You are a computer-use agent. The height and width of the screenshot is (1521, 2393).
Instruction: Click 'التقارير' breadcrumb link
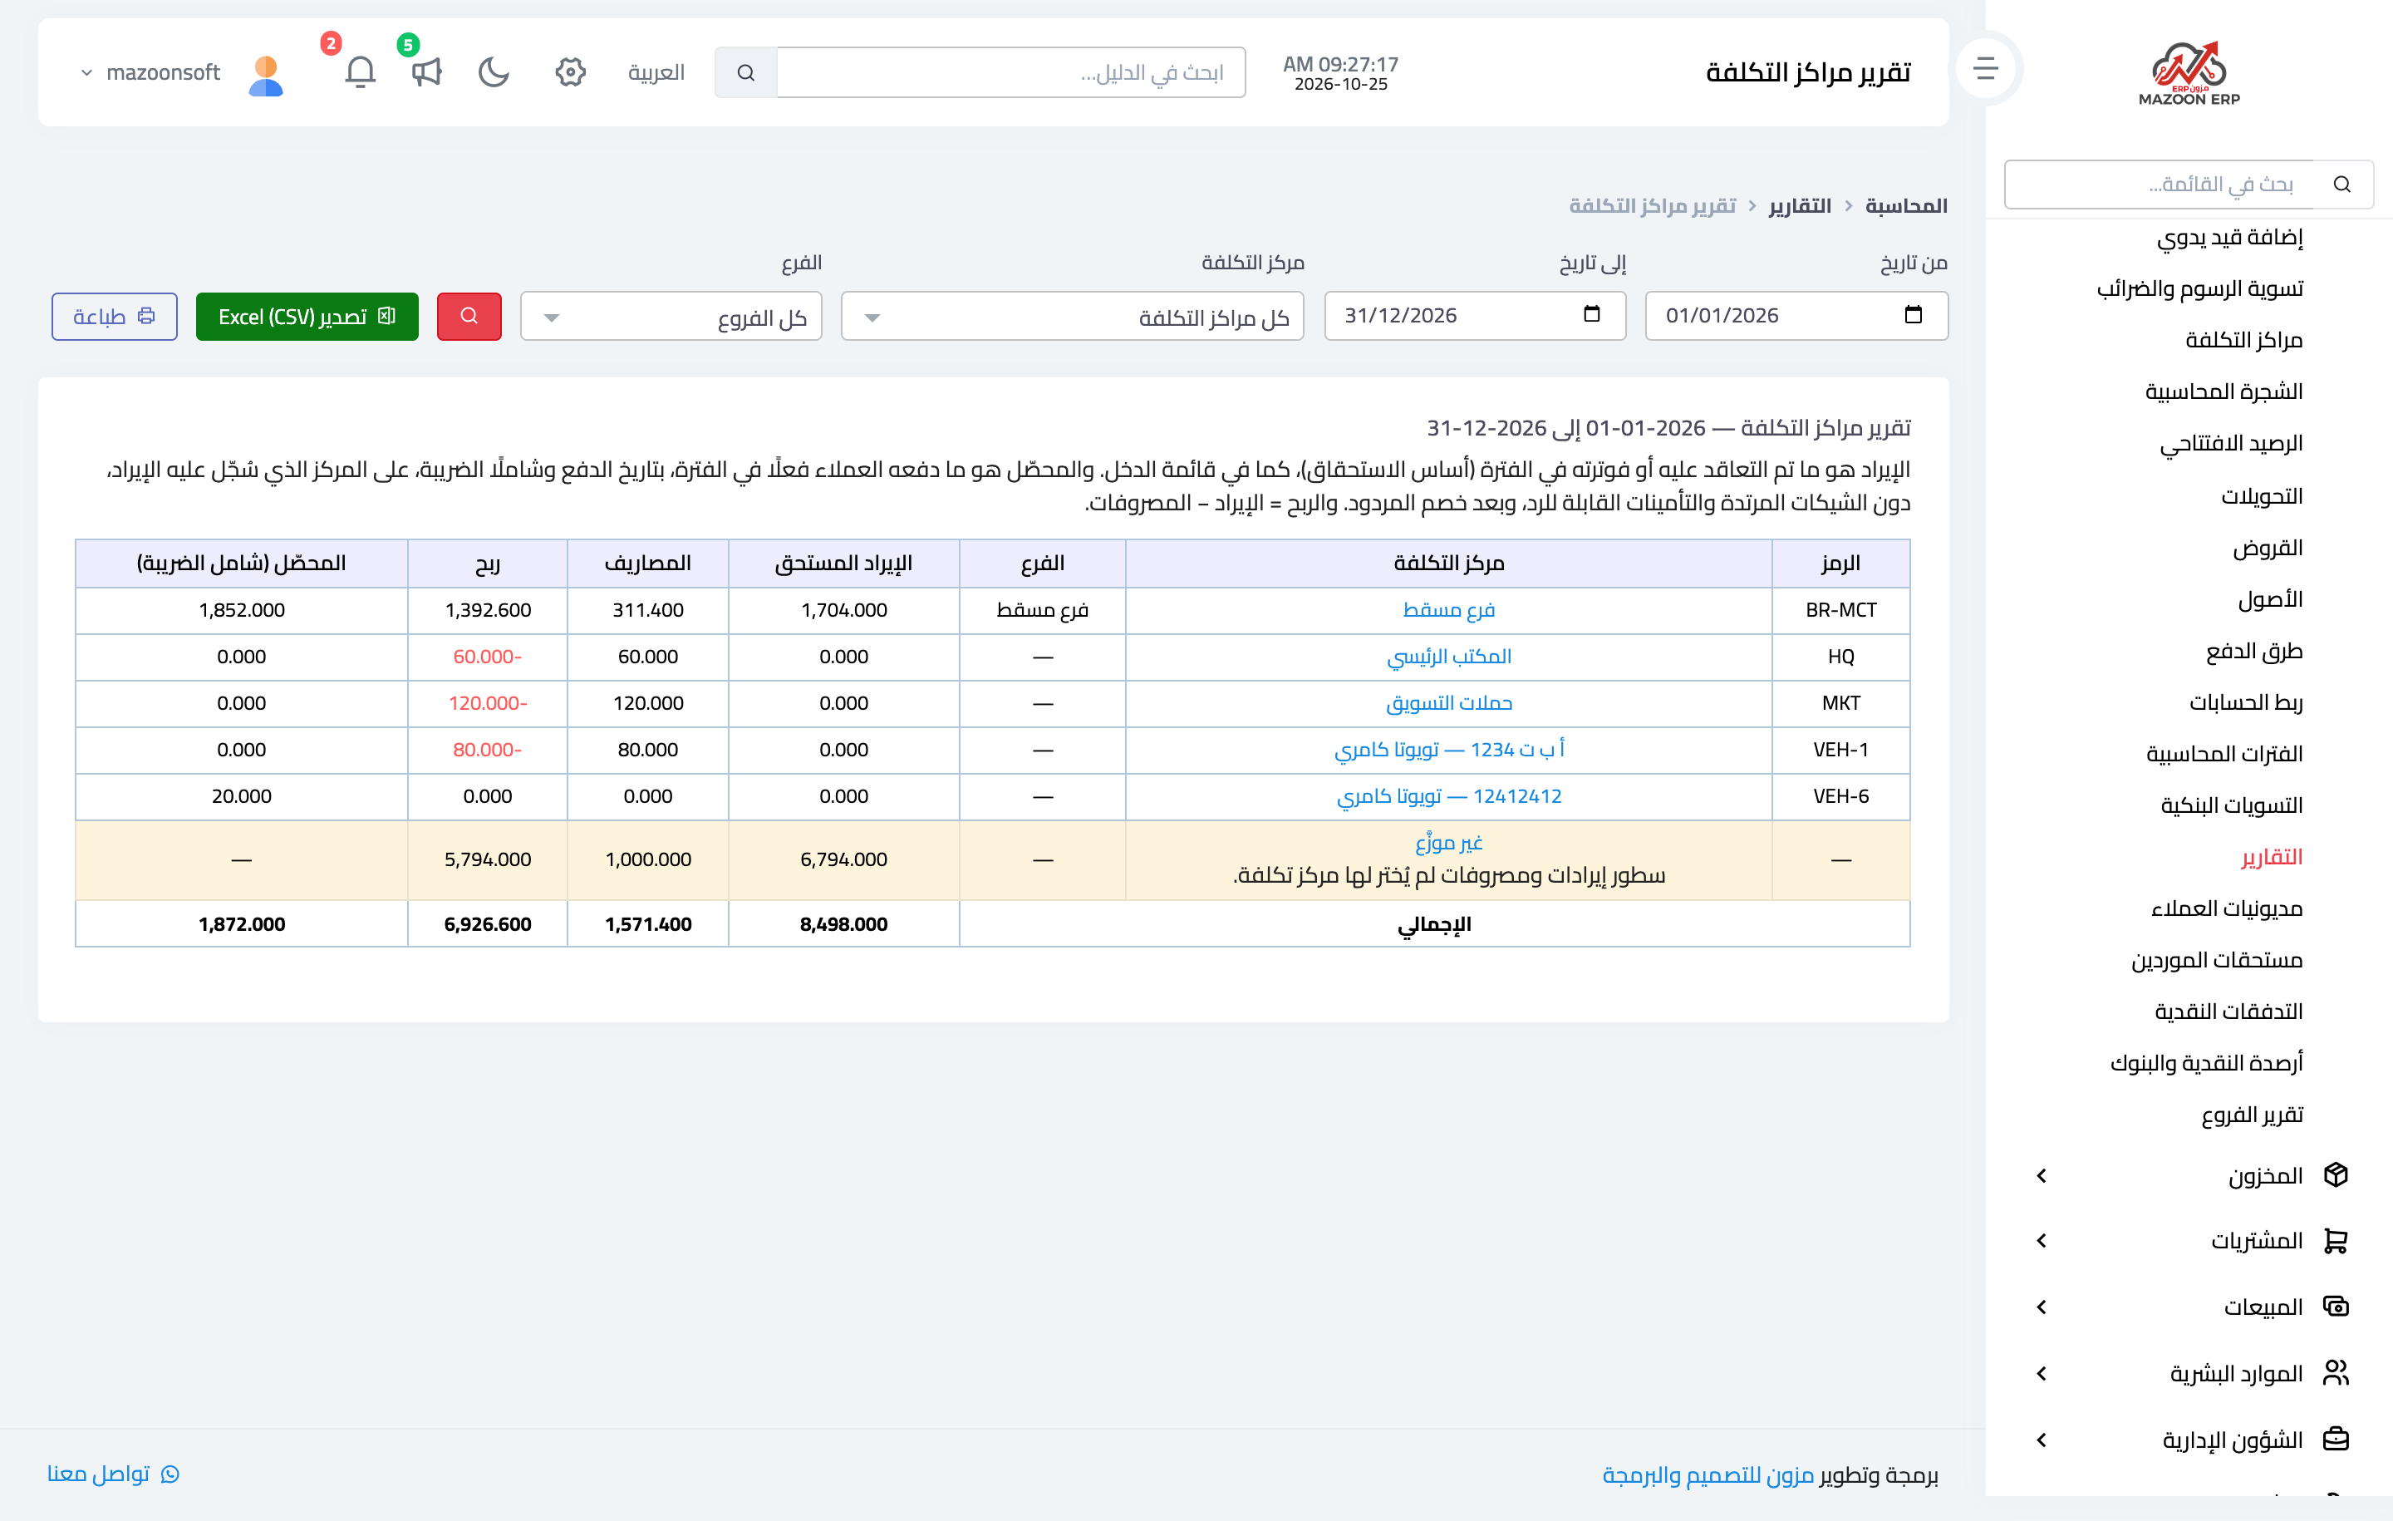(1799, 206)
